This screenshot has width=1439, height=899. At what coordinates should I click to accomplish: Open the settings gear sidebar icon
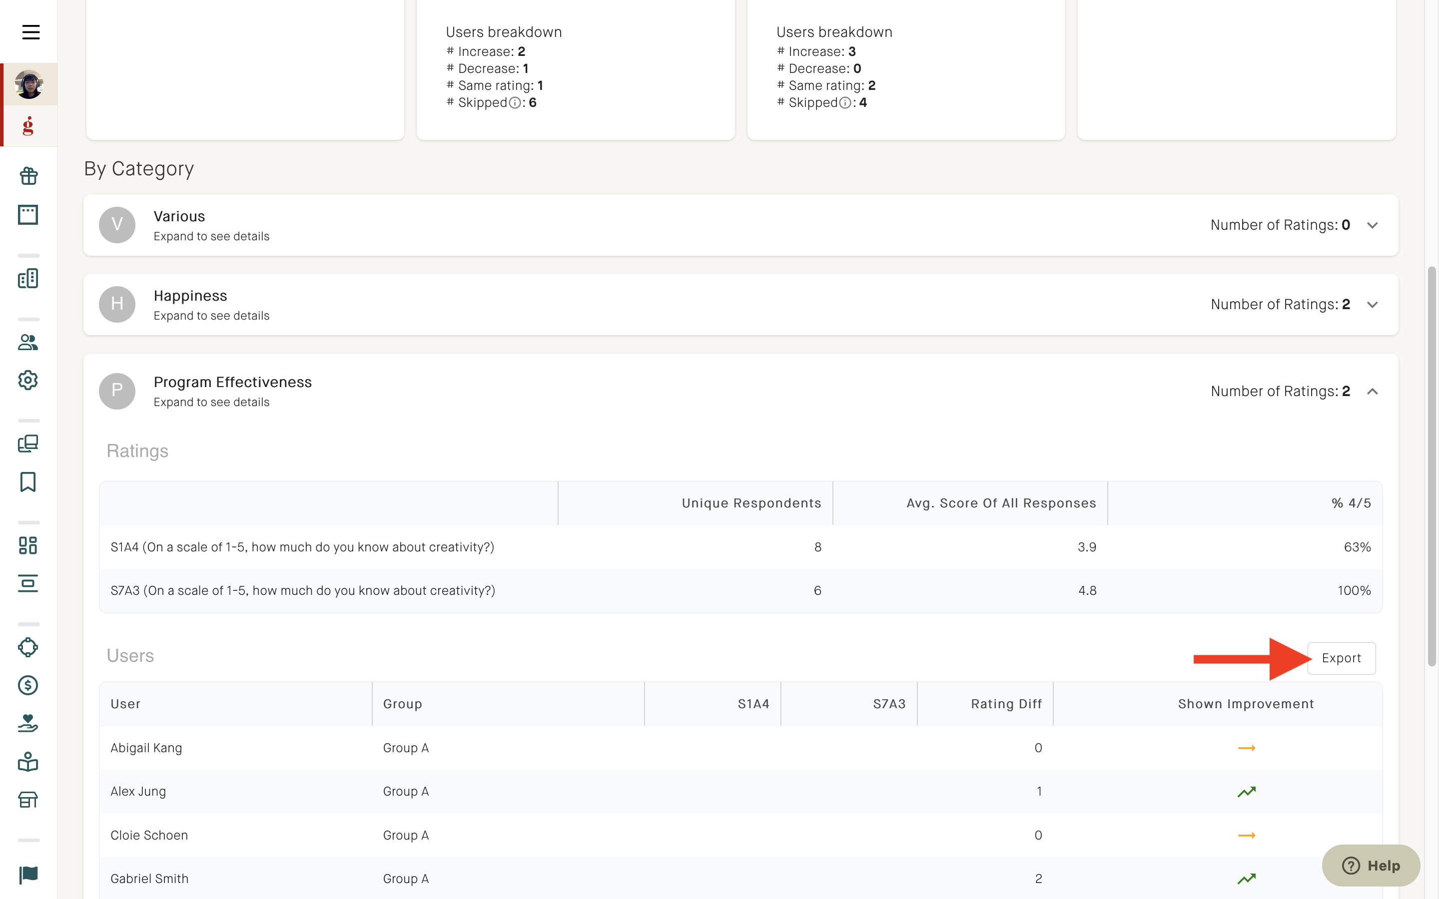tap(28, 380)
